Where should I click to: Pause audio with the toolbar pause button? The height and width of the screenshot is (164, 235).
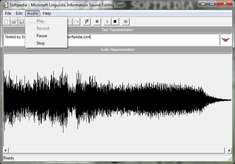[97, 22]
